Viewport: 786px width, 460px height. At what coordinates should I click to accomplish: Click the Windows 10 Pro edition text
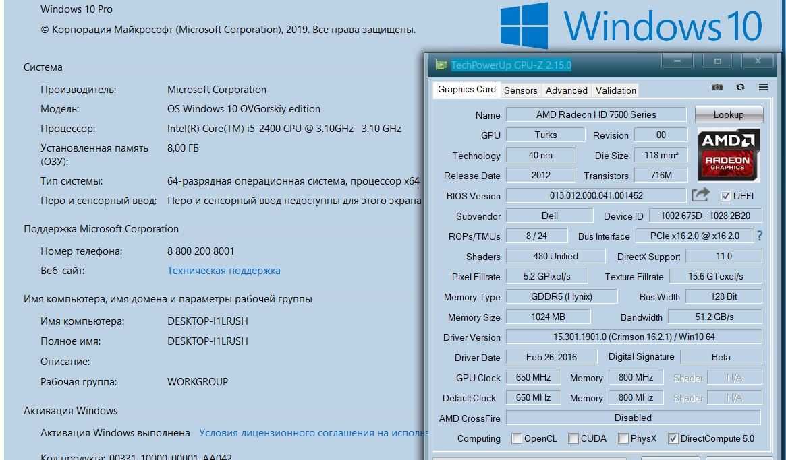(76, 9)
